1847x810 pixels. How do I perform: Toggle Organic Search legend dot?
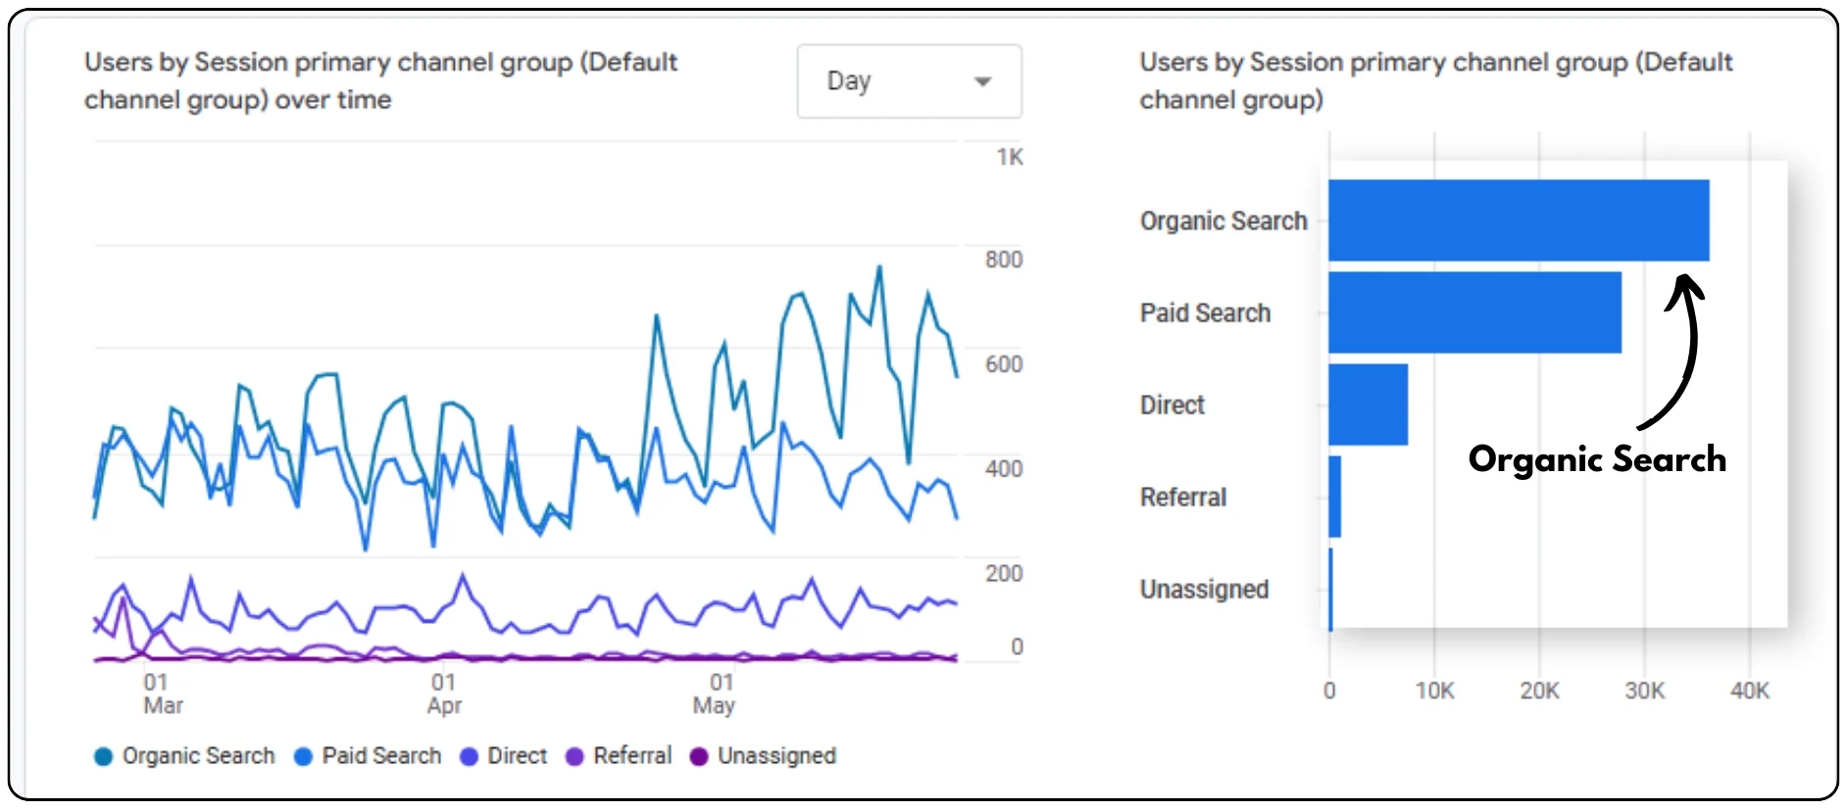coord(103,756)
